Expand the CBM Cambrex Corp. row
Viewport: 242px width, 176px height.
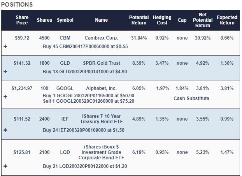click(5, 47)
